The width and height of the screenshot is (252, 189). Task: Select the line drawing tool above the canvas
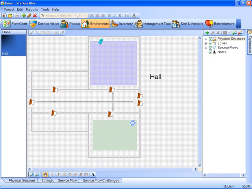(37, 33)
